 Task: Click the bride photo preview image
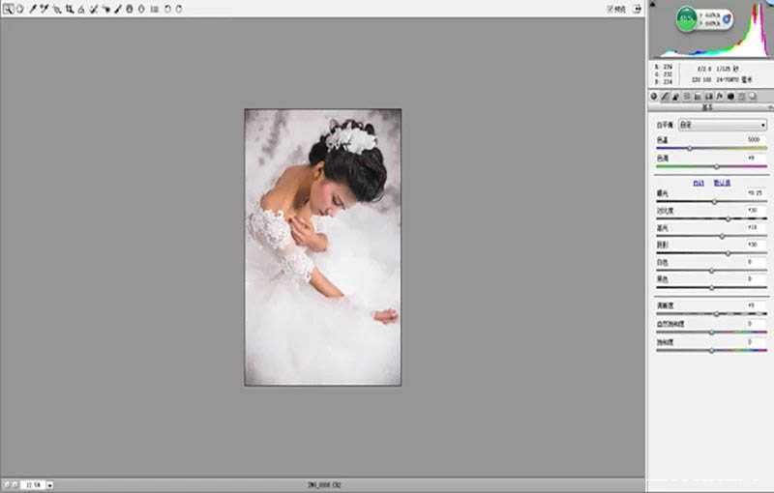click(323, 247)
